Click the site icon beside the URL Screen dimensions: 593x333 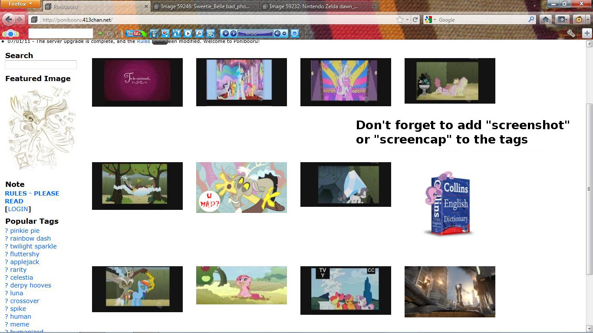click(34, 20)
